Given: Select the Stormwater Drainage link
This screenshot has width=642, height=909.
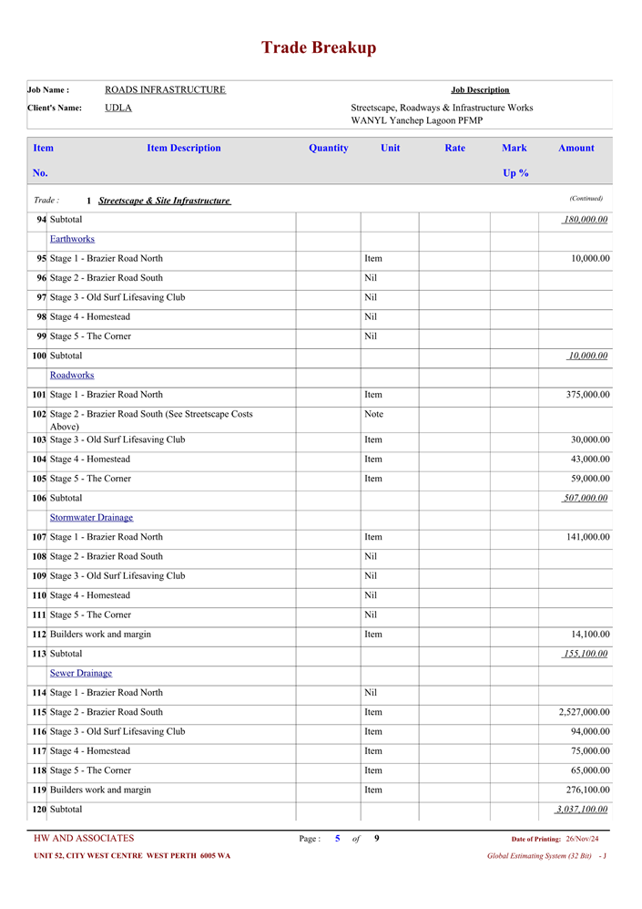Looking at the screenshot, I should click(x=91, y=518).
